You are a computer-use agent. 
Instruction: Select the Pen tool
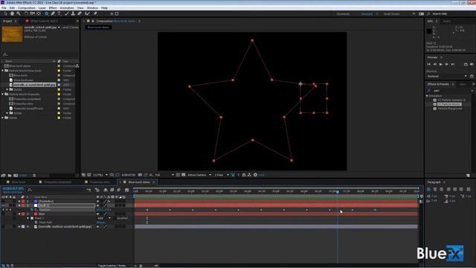point(53,13)
